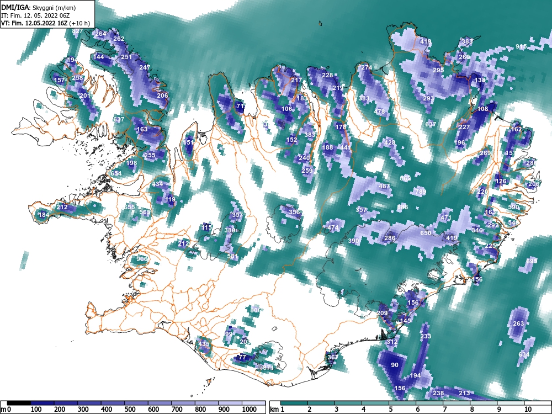Screen dimensions: 552x414
Task: Click the visibility value '90'
Action: [x=395, y=365]
